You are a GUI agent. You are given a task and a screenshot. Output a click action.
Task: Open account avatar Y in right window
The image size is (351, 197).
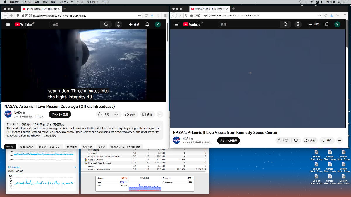click(x=337, y=25)
